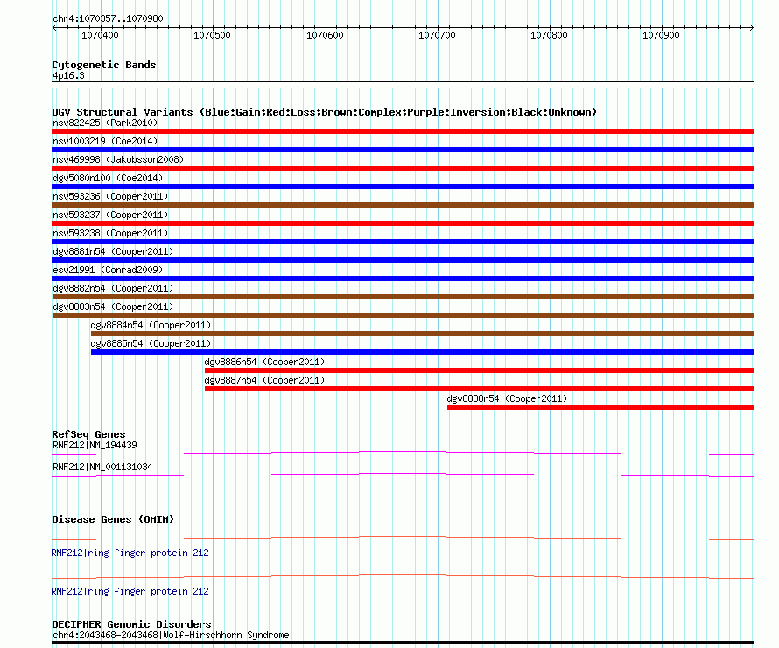Click the DGV Structural Variants track heading
This screenshot has width=779, height=648.
(x=324, y=112)
